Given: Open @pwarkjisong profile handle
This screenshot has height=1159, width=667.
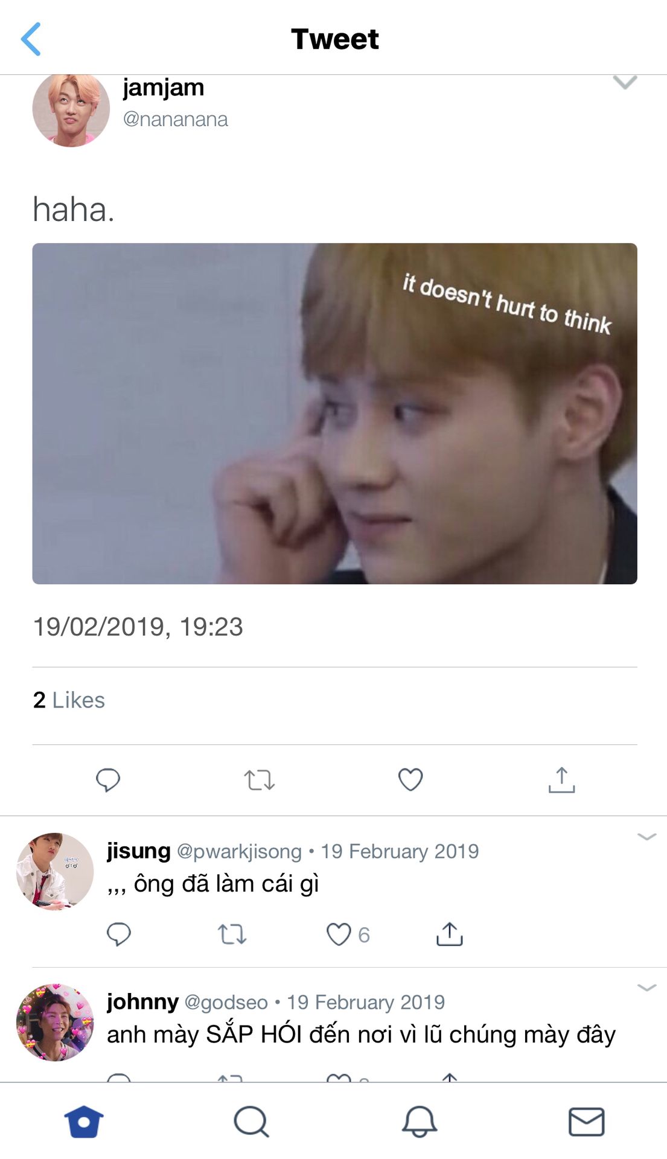Looking at the screenshot, I should click(239, 851).
